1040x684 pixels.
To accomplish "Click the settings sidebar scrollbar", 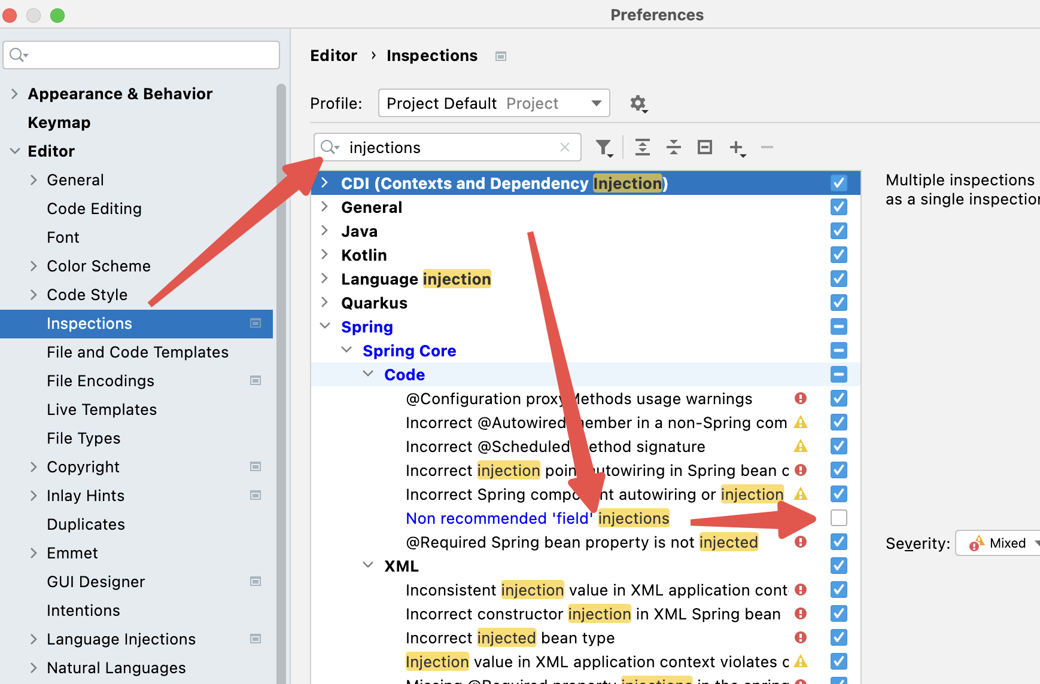I will pyautogui.click(x=281, y=383).
